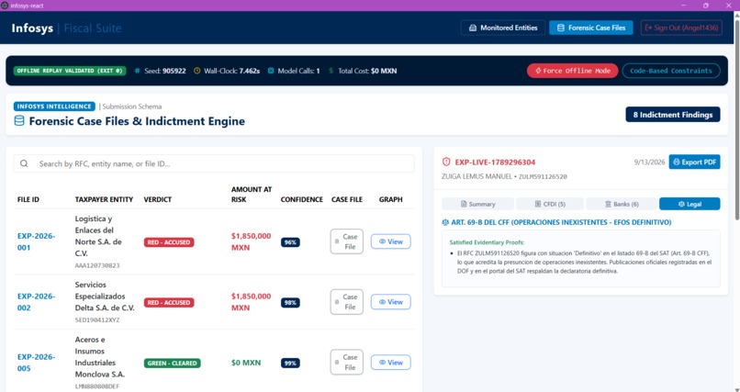Click the shield alert icon by EXP-LIVE-1789296304
The width and height of the screenshot is (740, 392).
(x=446, y=162)
